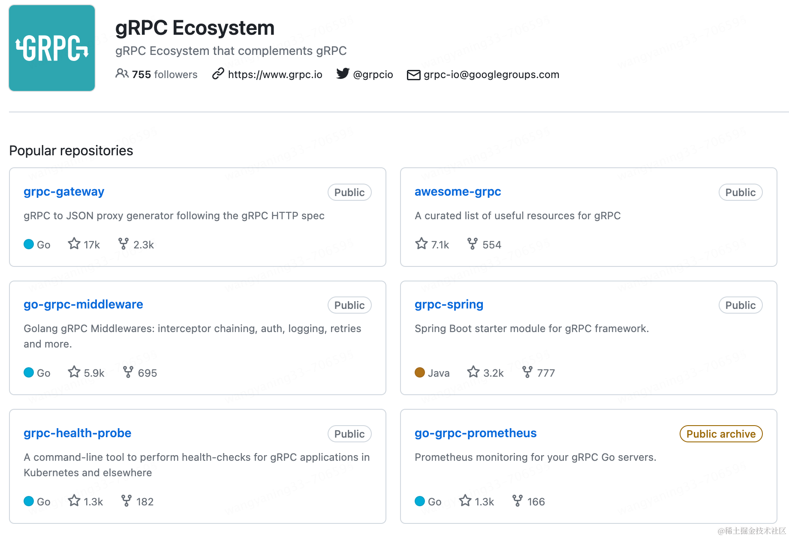The height and width of the screenshot is (538, 789).
Task: Click the 695 forks count
Action: point(148,373)
